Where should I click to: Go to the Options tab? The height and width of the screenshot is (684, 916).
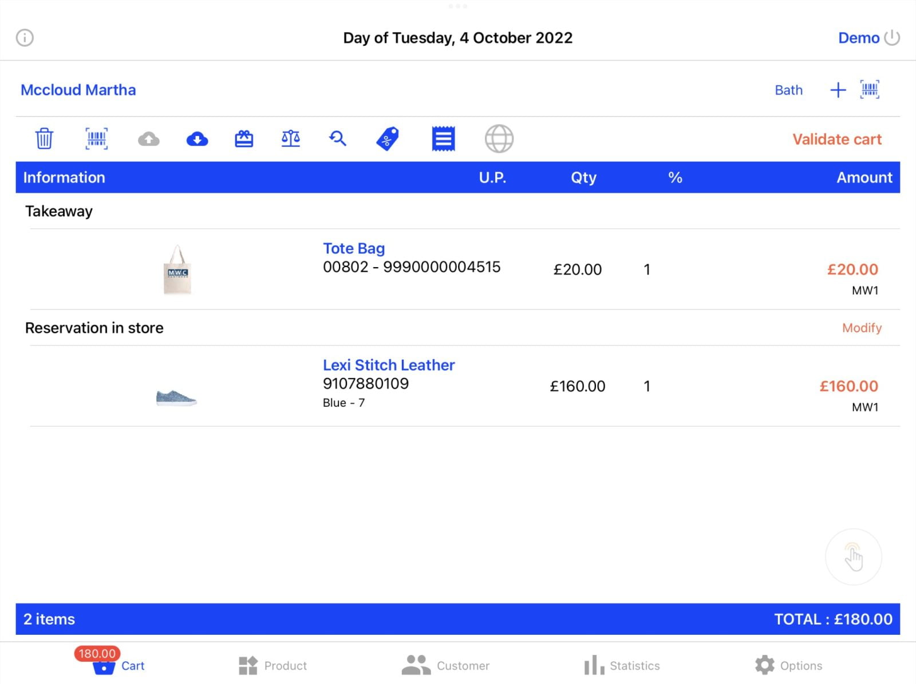[x=788, y=665]
